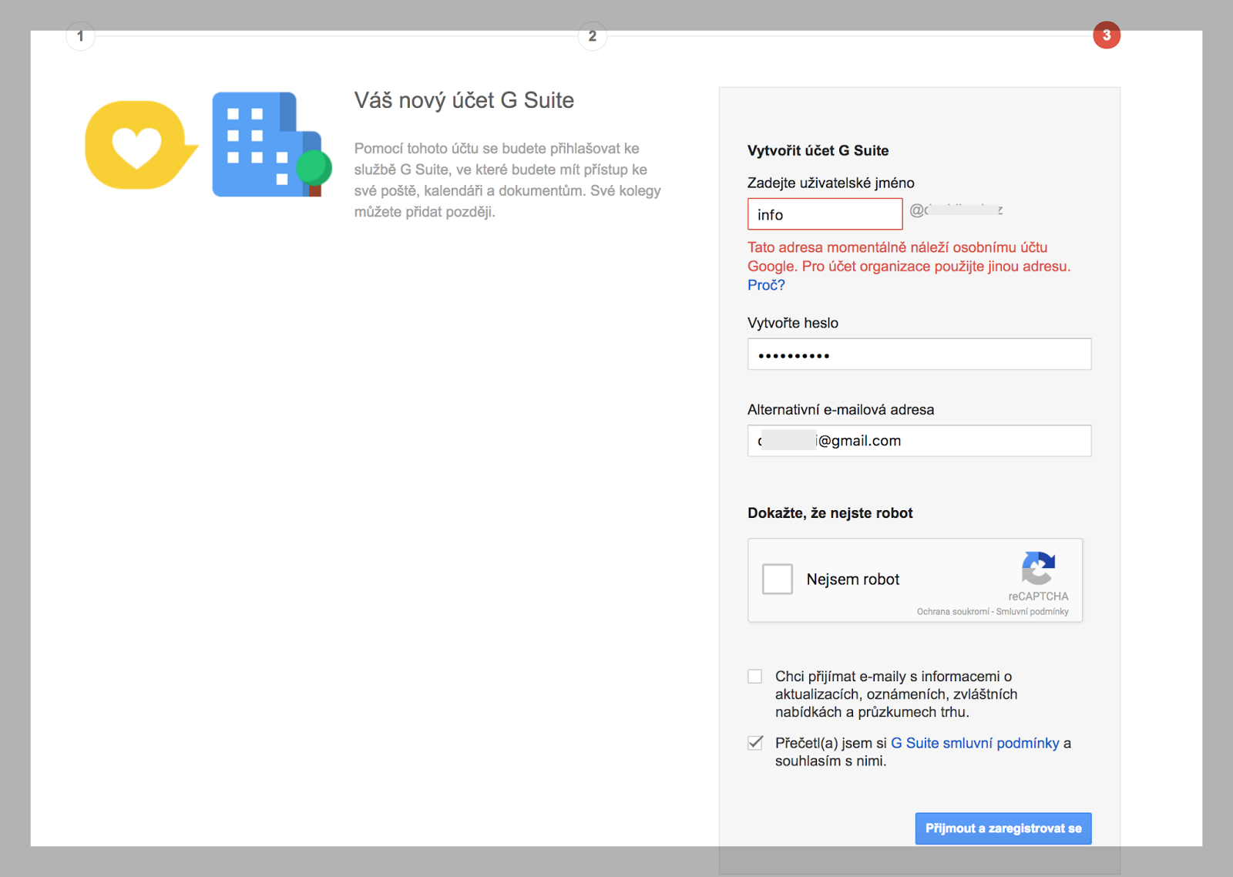Click the "Alternativní e-mailová adresa" label
1233x877 pixels.
tap(841, 410)
